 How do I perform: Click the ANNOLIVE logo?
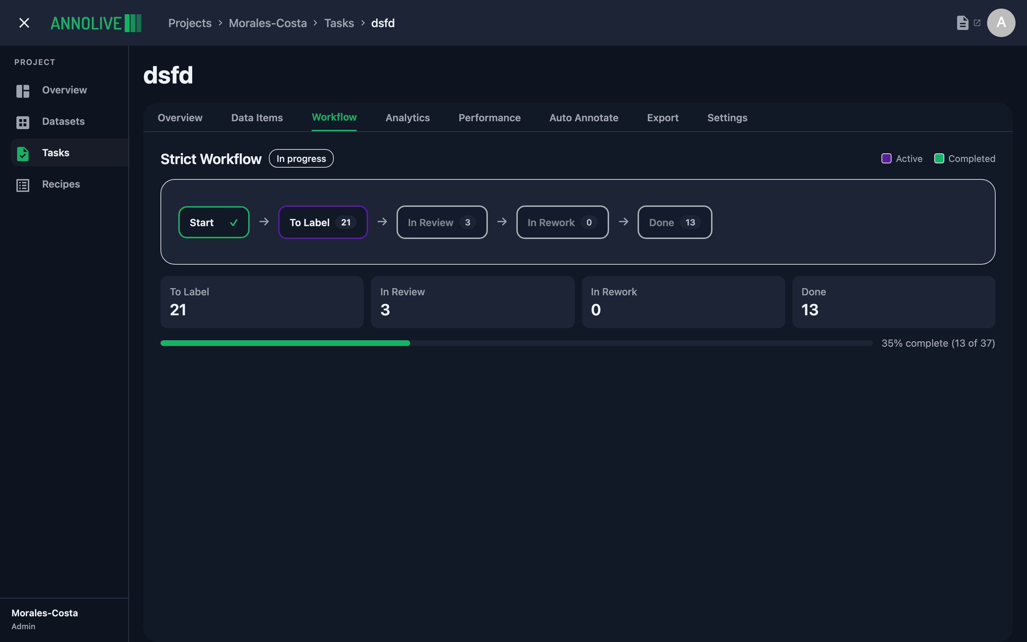96,23
